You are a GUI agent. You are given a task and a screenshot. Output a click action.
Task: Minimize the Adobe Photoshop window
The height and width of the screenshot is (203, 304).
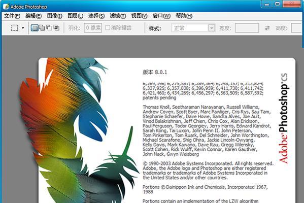click(x=267, y=4)
